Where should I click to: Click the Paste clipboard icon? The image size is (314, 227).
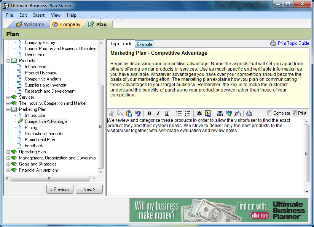tap(129, 114)
